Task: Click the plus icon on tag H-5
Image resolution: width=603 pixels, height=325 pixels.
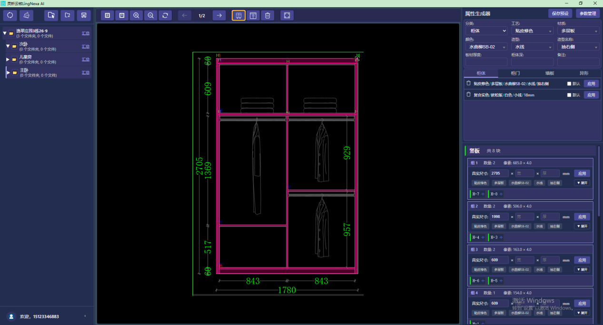Action: point(501,281)
